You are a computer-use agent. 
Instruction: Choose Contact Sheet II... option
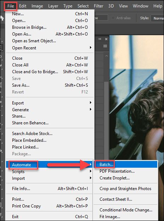[125, 199]
